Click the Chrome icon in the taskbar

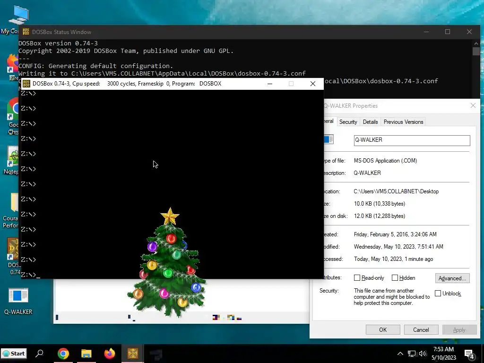point(63,354)
